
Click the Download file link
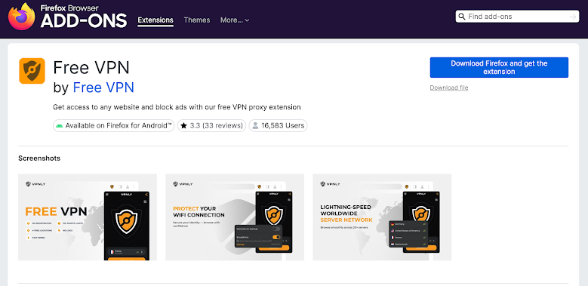coord(449,88)
